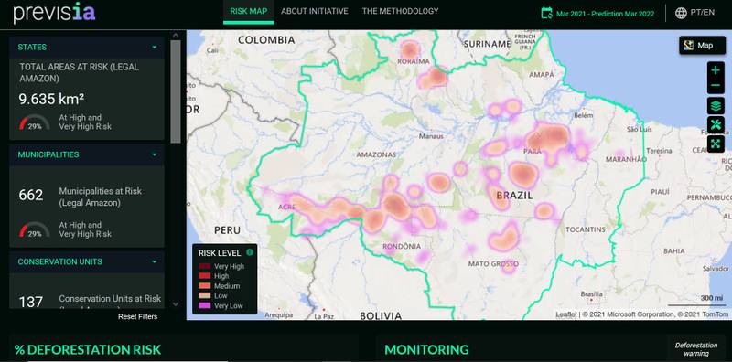Click the Very High risk color swatch

coord(204,266)
